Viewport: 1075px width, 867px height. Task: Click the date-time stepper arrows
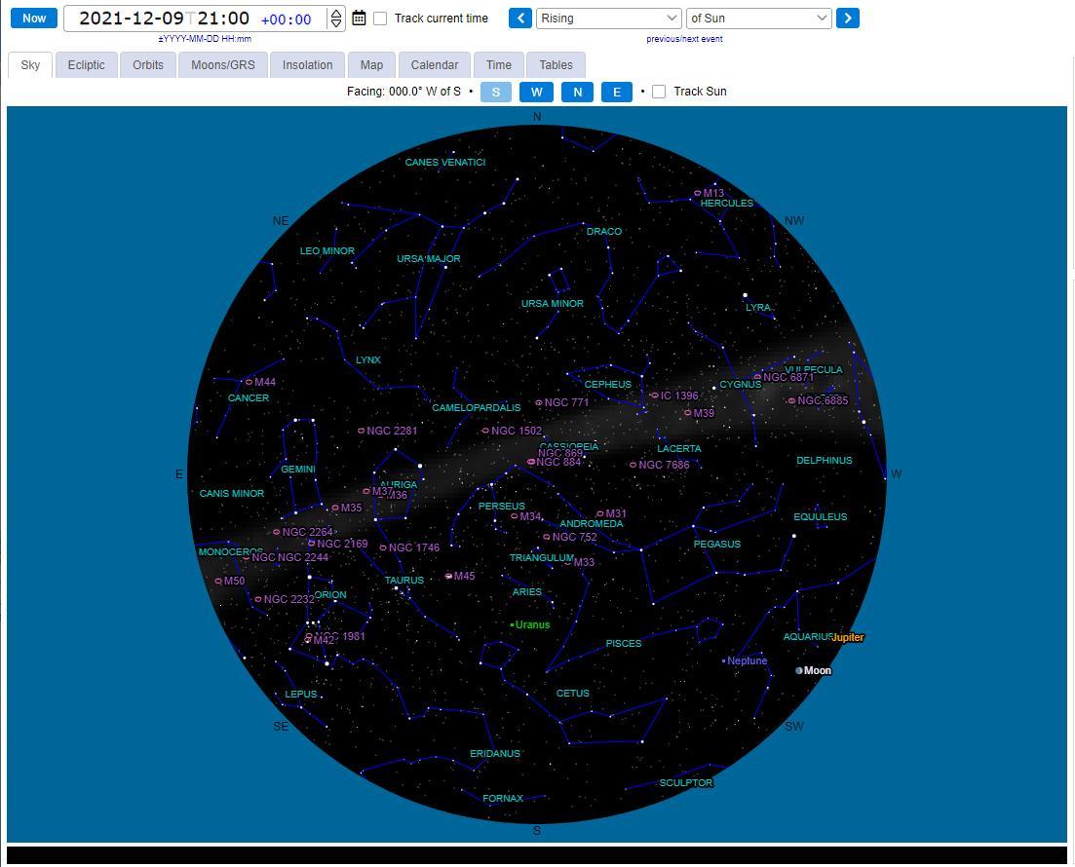coord(336,19)
